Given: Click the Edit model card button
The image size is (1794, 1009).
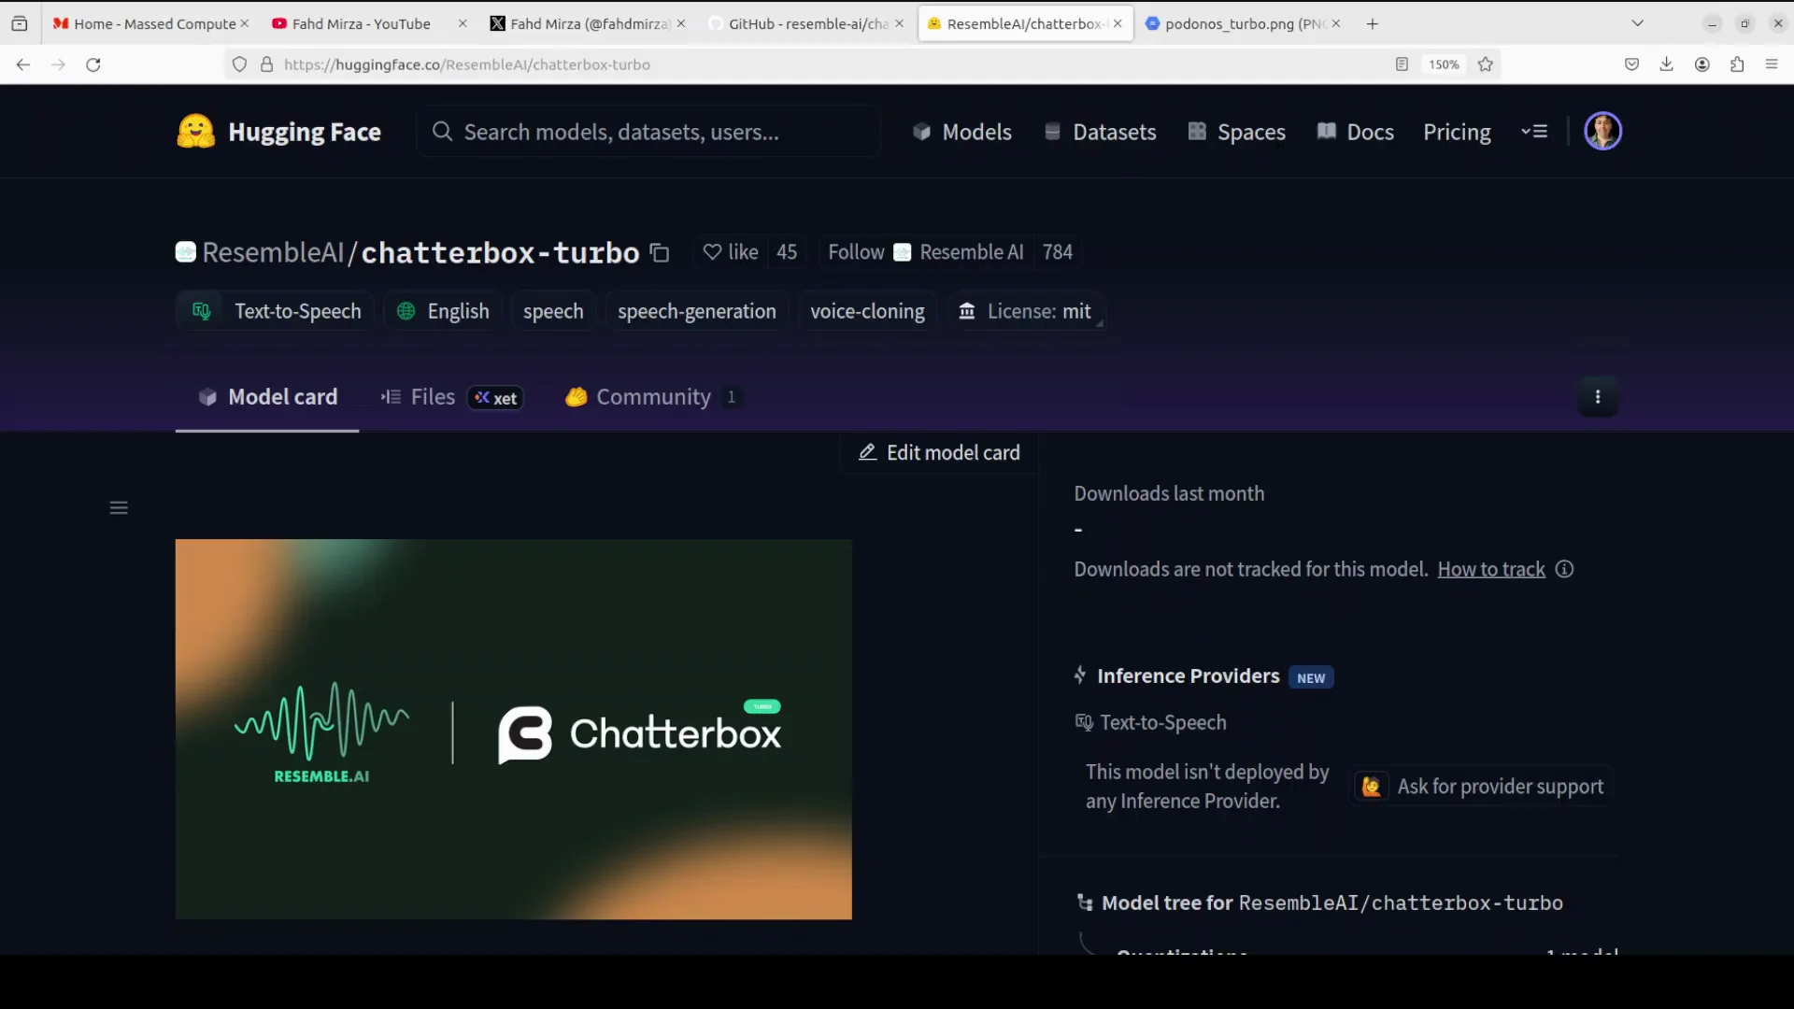Looking at the screenshot, I should point(939,452).
